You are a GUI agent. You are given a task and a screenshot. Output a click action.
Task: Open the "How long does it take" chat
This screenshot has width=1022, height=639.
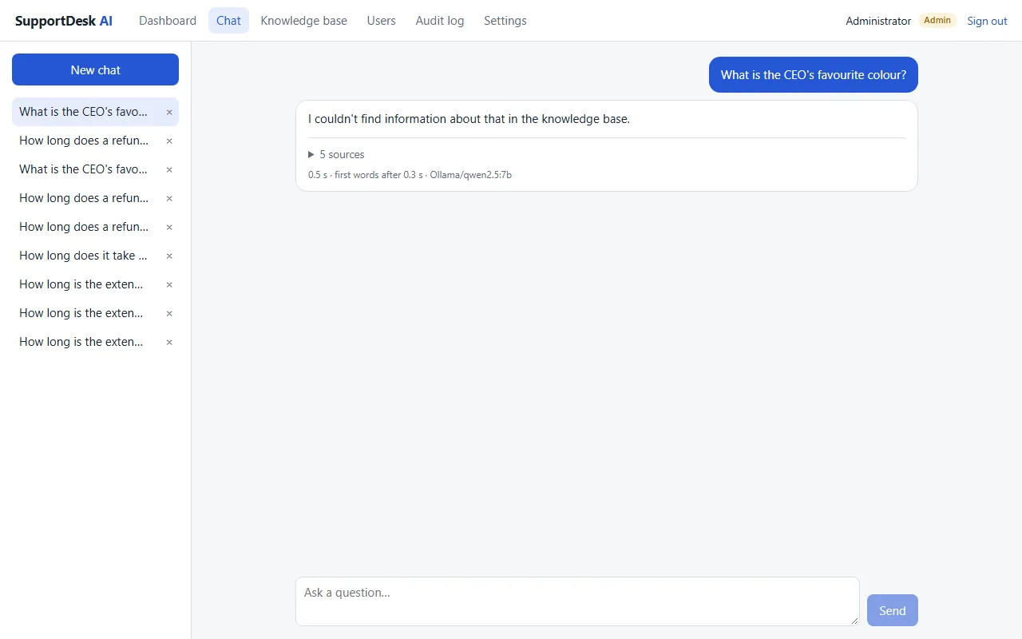[x=84, y=256]
